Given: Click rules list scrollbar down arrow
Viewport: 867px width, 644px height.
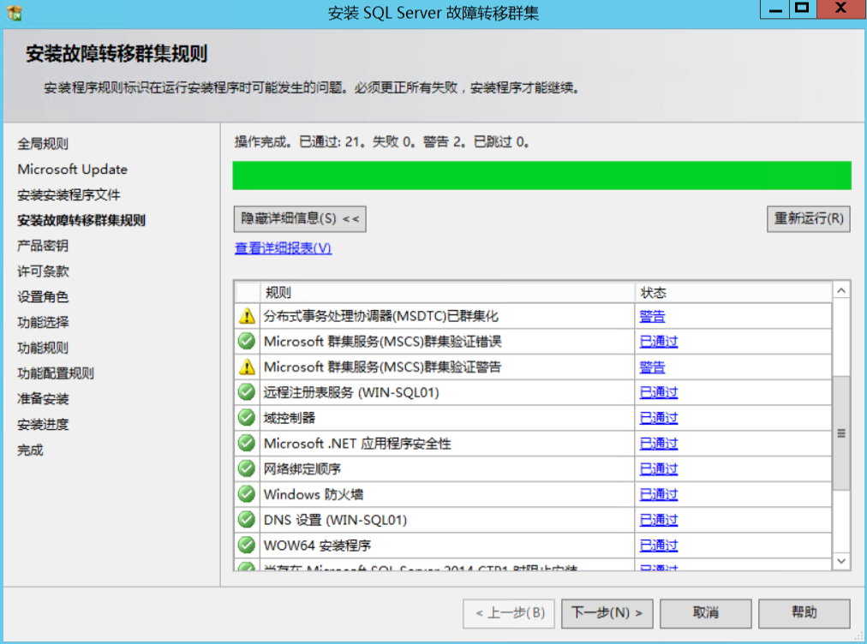Looking at the screenshot, I should click(x=841, y=561).
